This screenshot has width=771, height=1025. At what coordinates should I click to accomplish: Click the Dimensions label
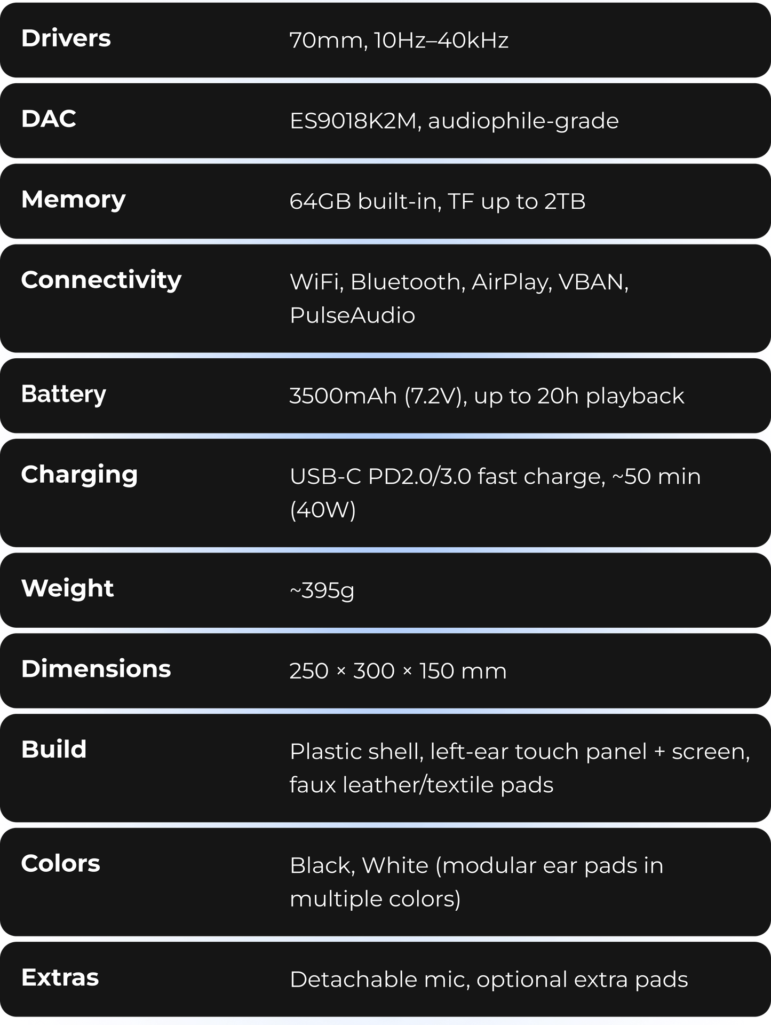click(x=96, y=669)
